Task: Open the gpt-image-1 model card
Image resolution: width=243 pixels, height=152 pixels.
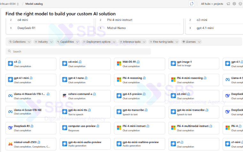Action: point(194,64)
